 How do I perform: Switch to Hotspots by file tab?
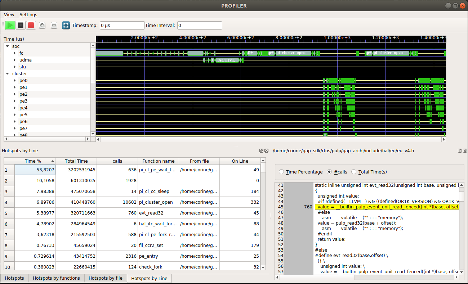[x=106, y=278]
